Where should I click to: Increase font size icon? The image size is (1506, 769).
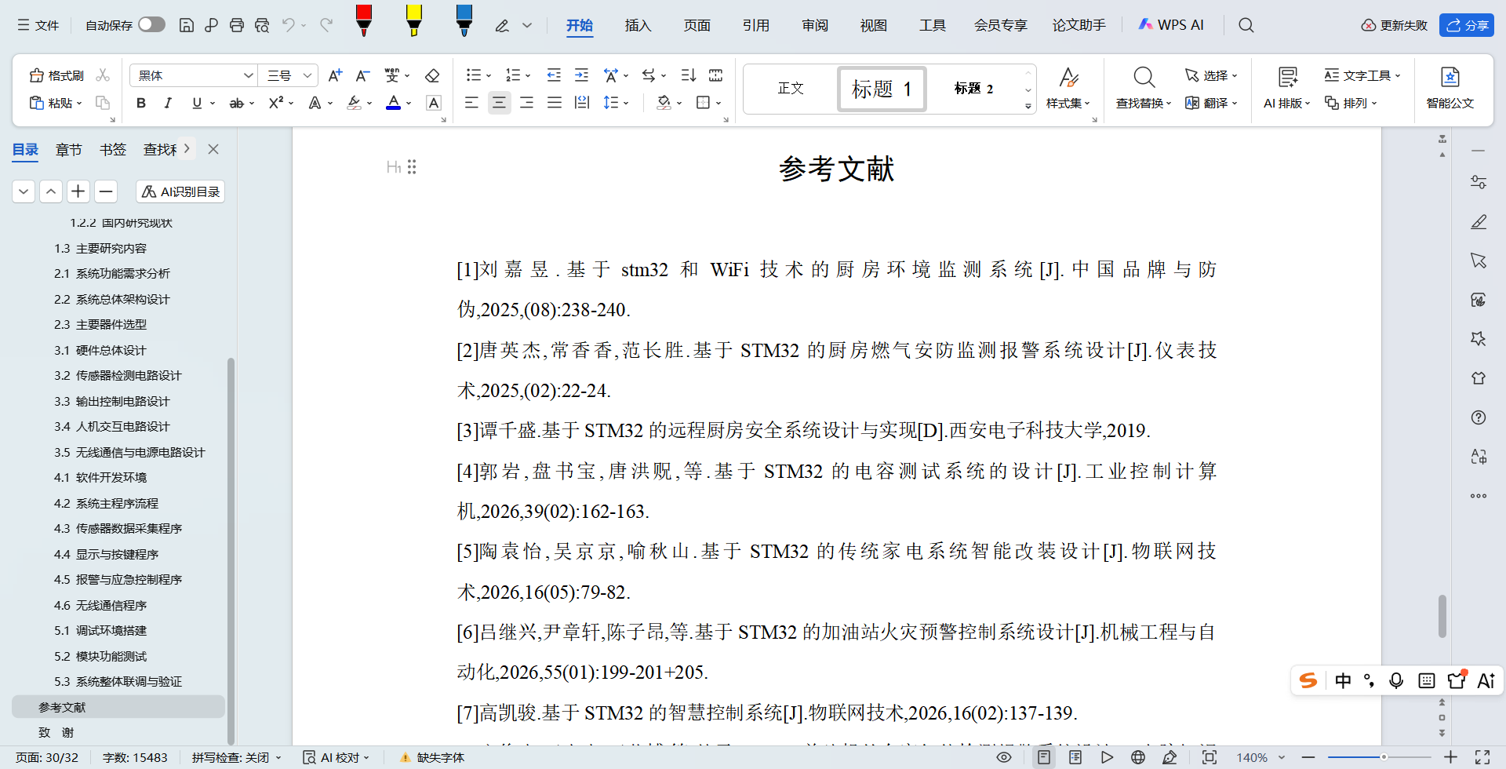[335, 75]
